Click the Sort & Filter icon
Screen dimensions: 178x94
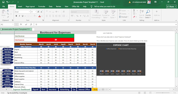(142, 11)
